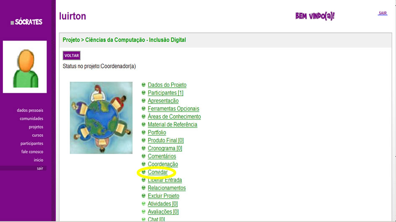Image resolution: width=396 pixels, height=222 pixels.
Task: Click the green bullet beside Dados do Projeto
Action: (143, 85)
